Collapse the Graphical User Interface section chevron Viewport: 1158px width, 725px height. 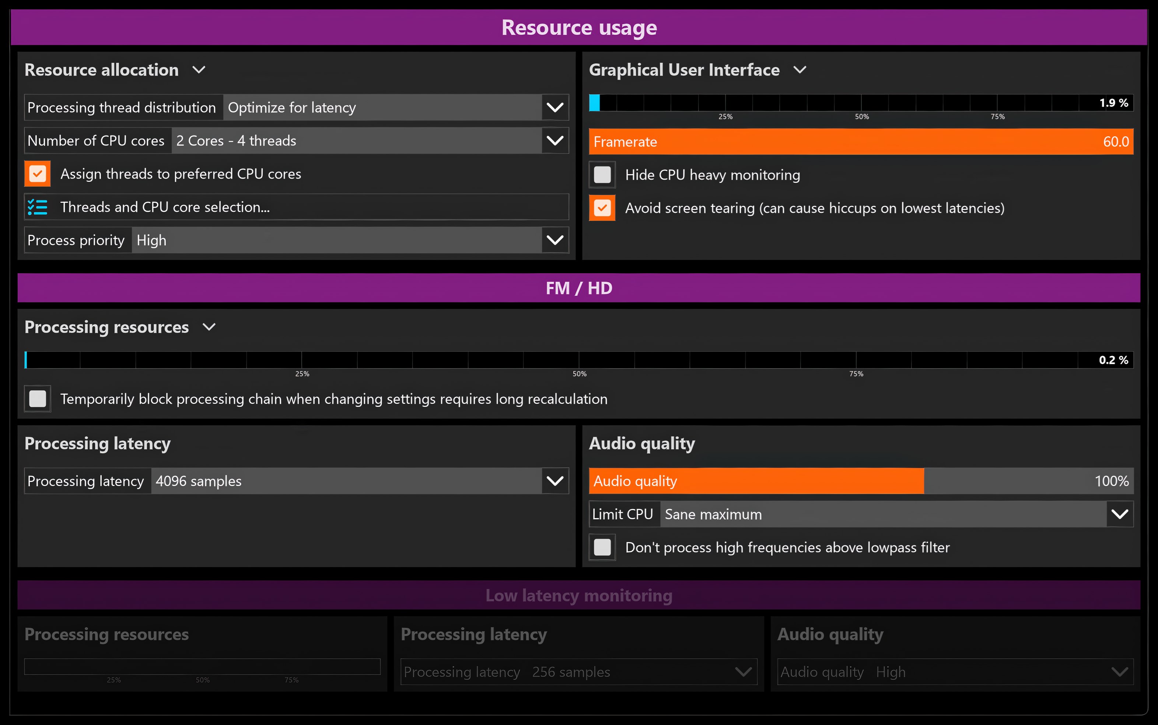tap(800, 70)
